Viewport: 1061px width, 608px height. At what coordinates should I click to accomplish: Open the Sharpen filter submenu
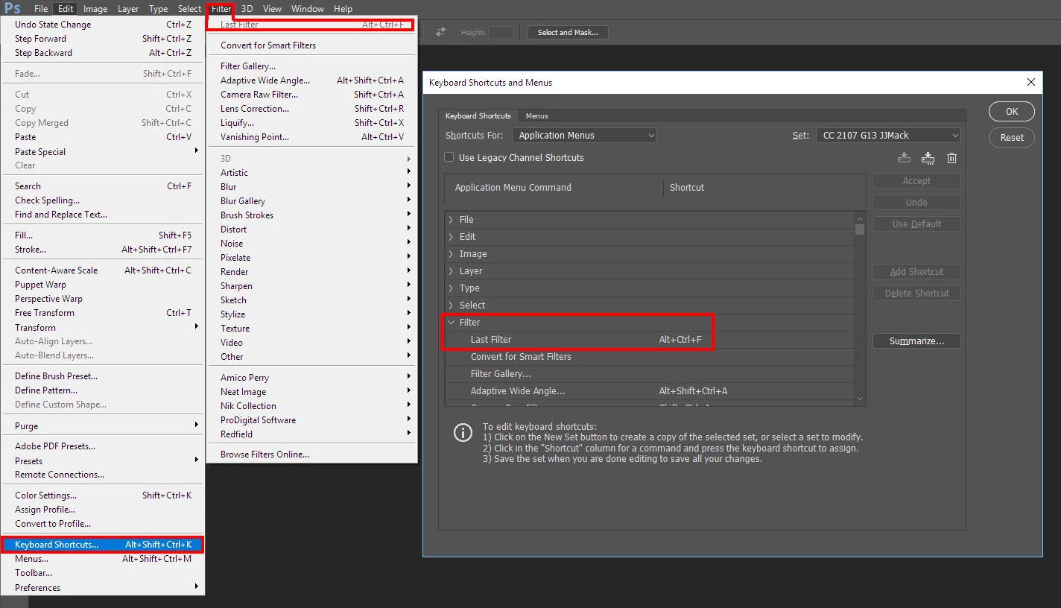coord(311,286)
